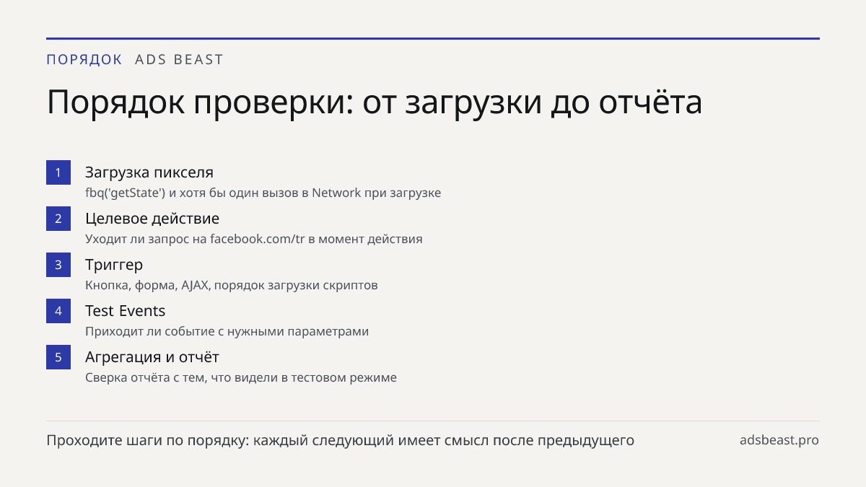
Task: Click the heading 'Порядок проверки: от загрузки до отчёта'
Action: click(x=375, y=102)
